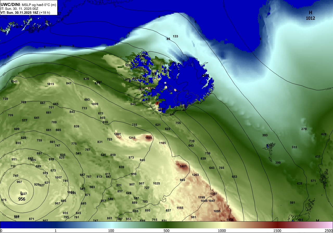Click the 709 height value
Screen dimensions: 333x233
point(10,115)
